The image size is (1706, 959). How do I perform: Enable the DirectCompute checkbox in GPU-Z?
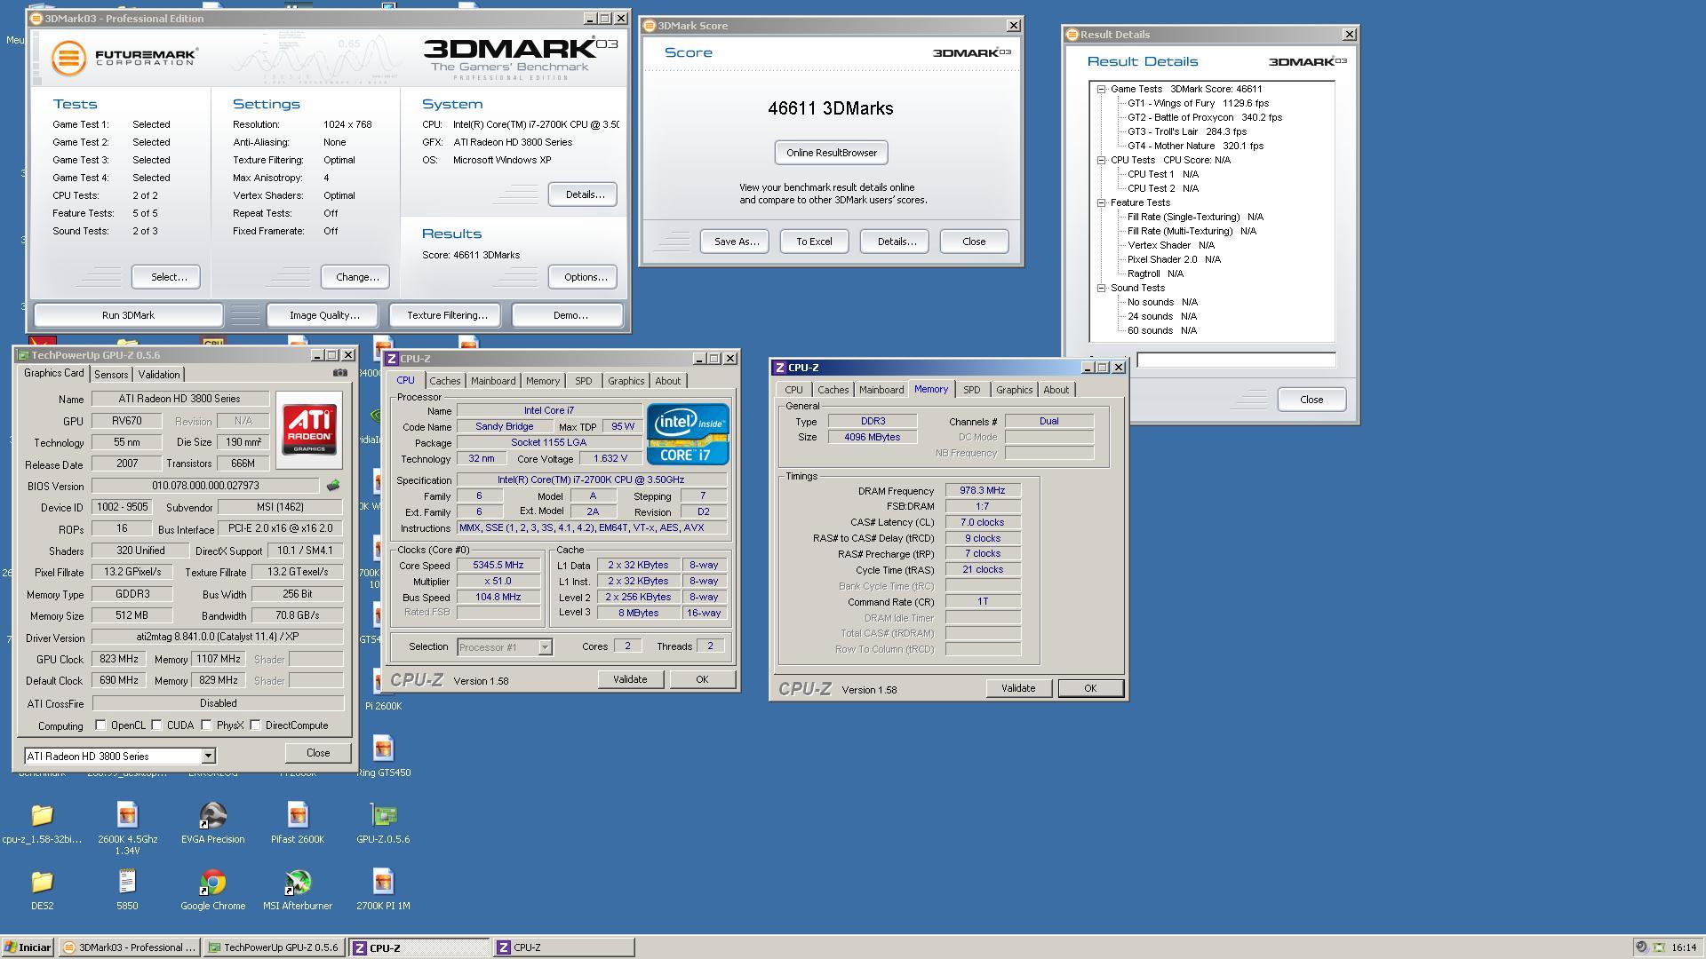[x=256, y=725]
